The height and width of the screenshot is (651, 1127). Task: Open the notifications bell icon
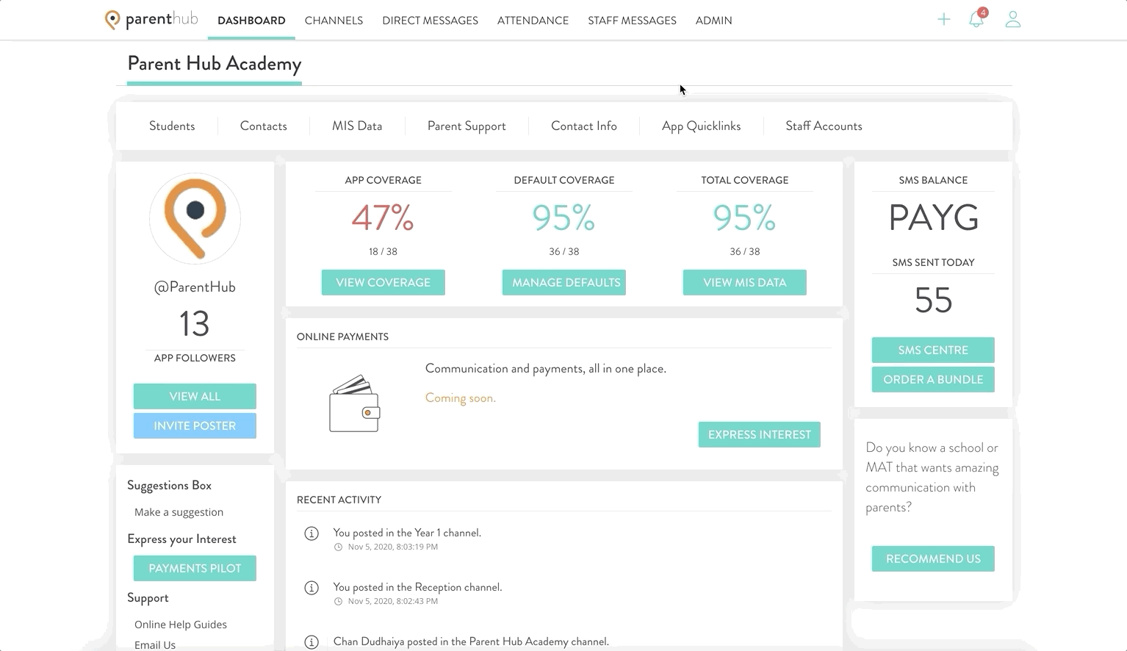[976, 19]
